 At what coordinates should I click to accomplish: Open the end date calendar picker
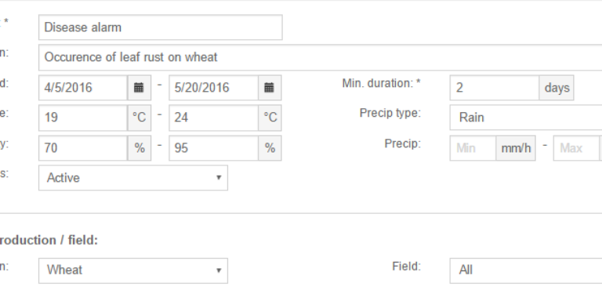270,88
